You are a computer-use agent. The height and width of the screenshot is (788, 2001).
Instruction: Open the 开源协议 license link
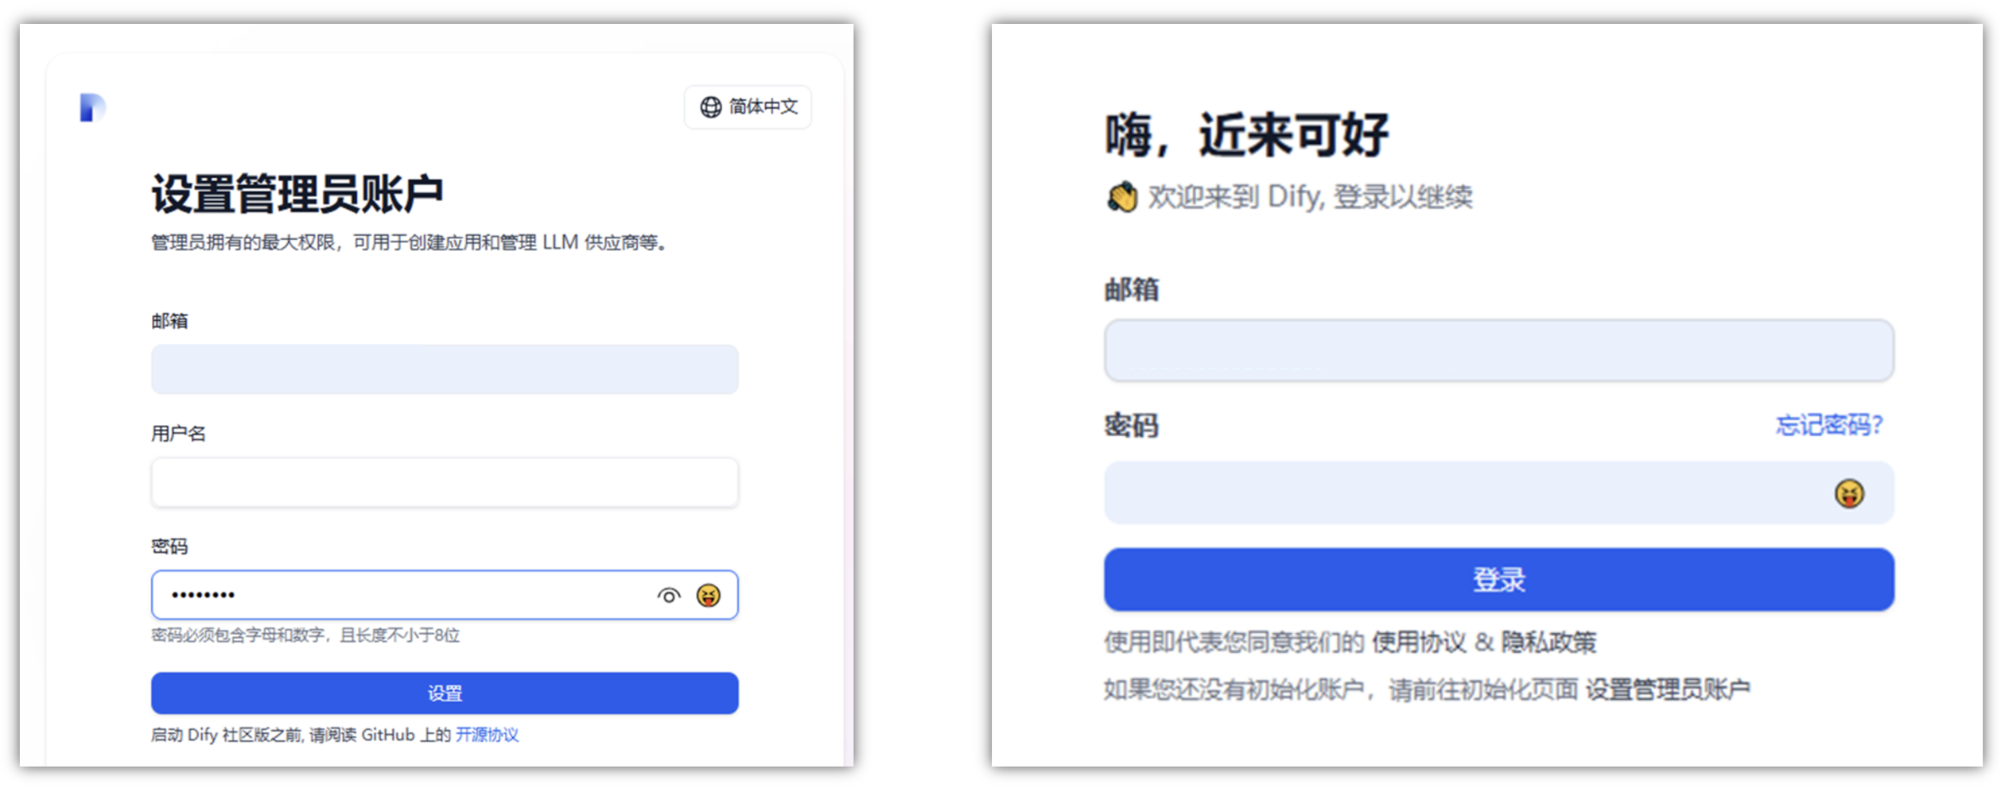point(487,735)
